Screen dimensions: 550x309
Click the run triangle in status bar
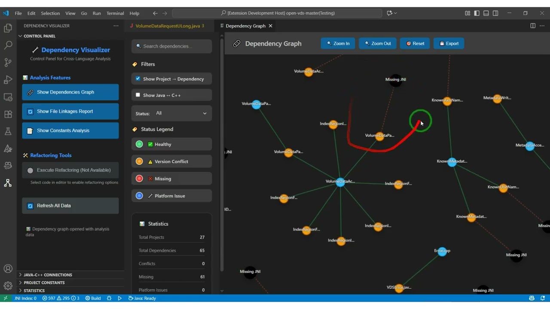(119, 298)
